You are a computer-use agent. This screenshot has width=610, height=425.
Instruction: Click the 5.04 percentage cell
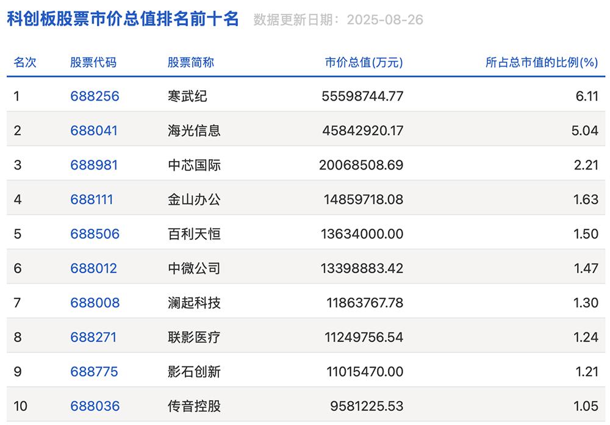585,130
